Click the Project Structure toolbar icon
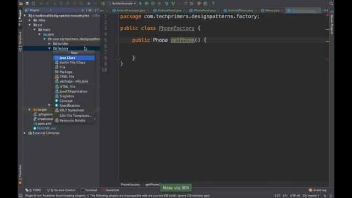This screenshot has width=352, height=198. 205,3
